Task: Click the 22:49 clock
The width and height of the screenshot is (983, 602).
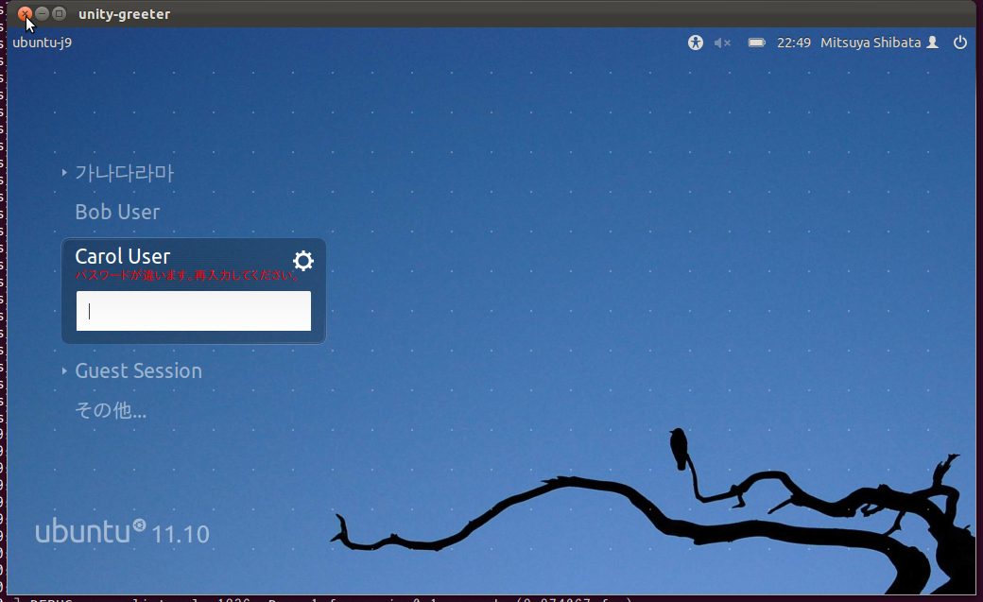Action: pos(794,43)
